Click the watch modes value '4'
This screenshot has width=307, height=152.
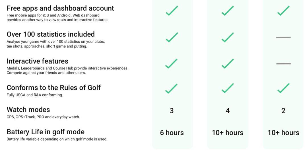(x=228, y=111)
